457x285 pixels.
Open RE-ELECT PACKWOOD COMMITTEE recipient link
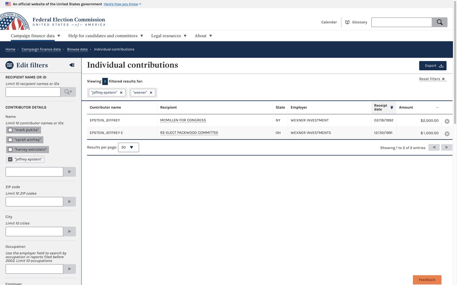pos(189,133)
